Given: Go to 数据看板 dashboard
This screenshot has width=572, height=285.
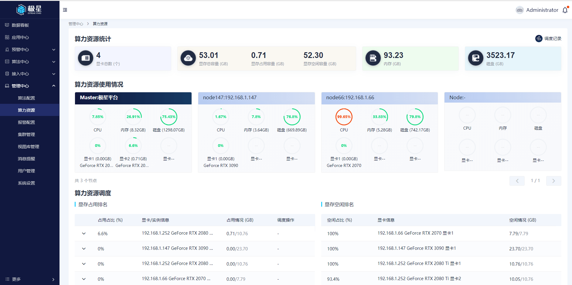Looking at the screenshot, I should pyautogui.click(x=20, y=25).
